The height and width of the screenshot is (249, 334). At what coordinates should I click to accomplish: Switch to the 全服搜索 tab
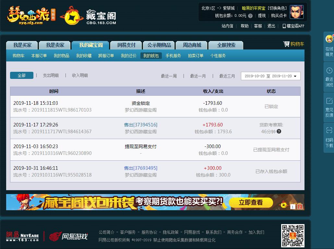click(x=226, y=45)
